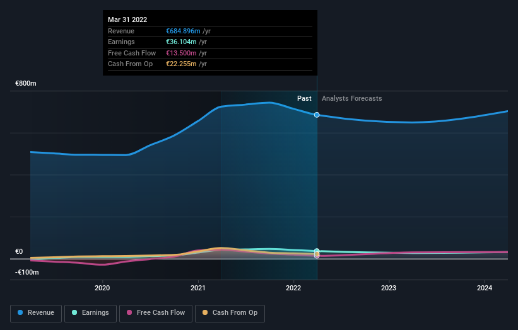Click the 'Mar 31 2022' tooltip date
This screenshot has height=330, width=518.
point(127,20)
